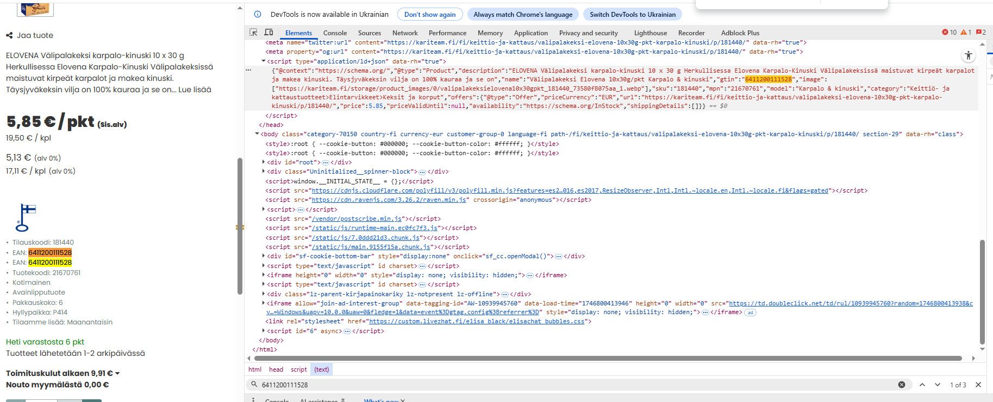Go to next search result arrow

tap(938, 385)
